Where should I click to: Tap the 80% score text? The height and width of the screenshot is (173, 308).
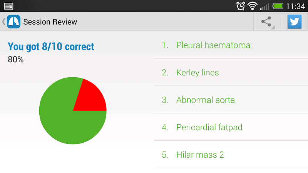pyautogui.click(x=16, y=60)
